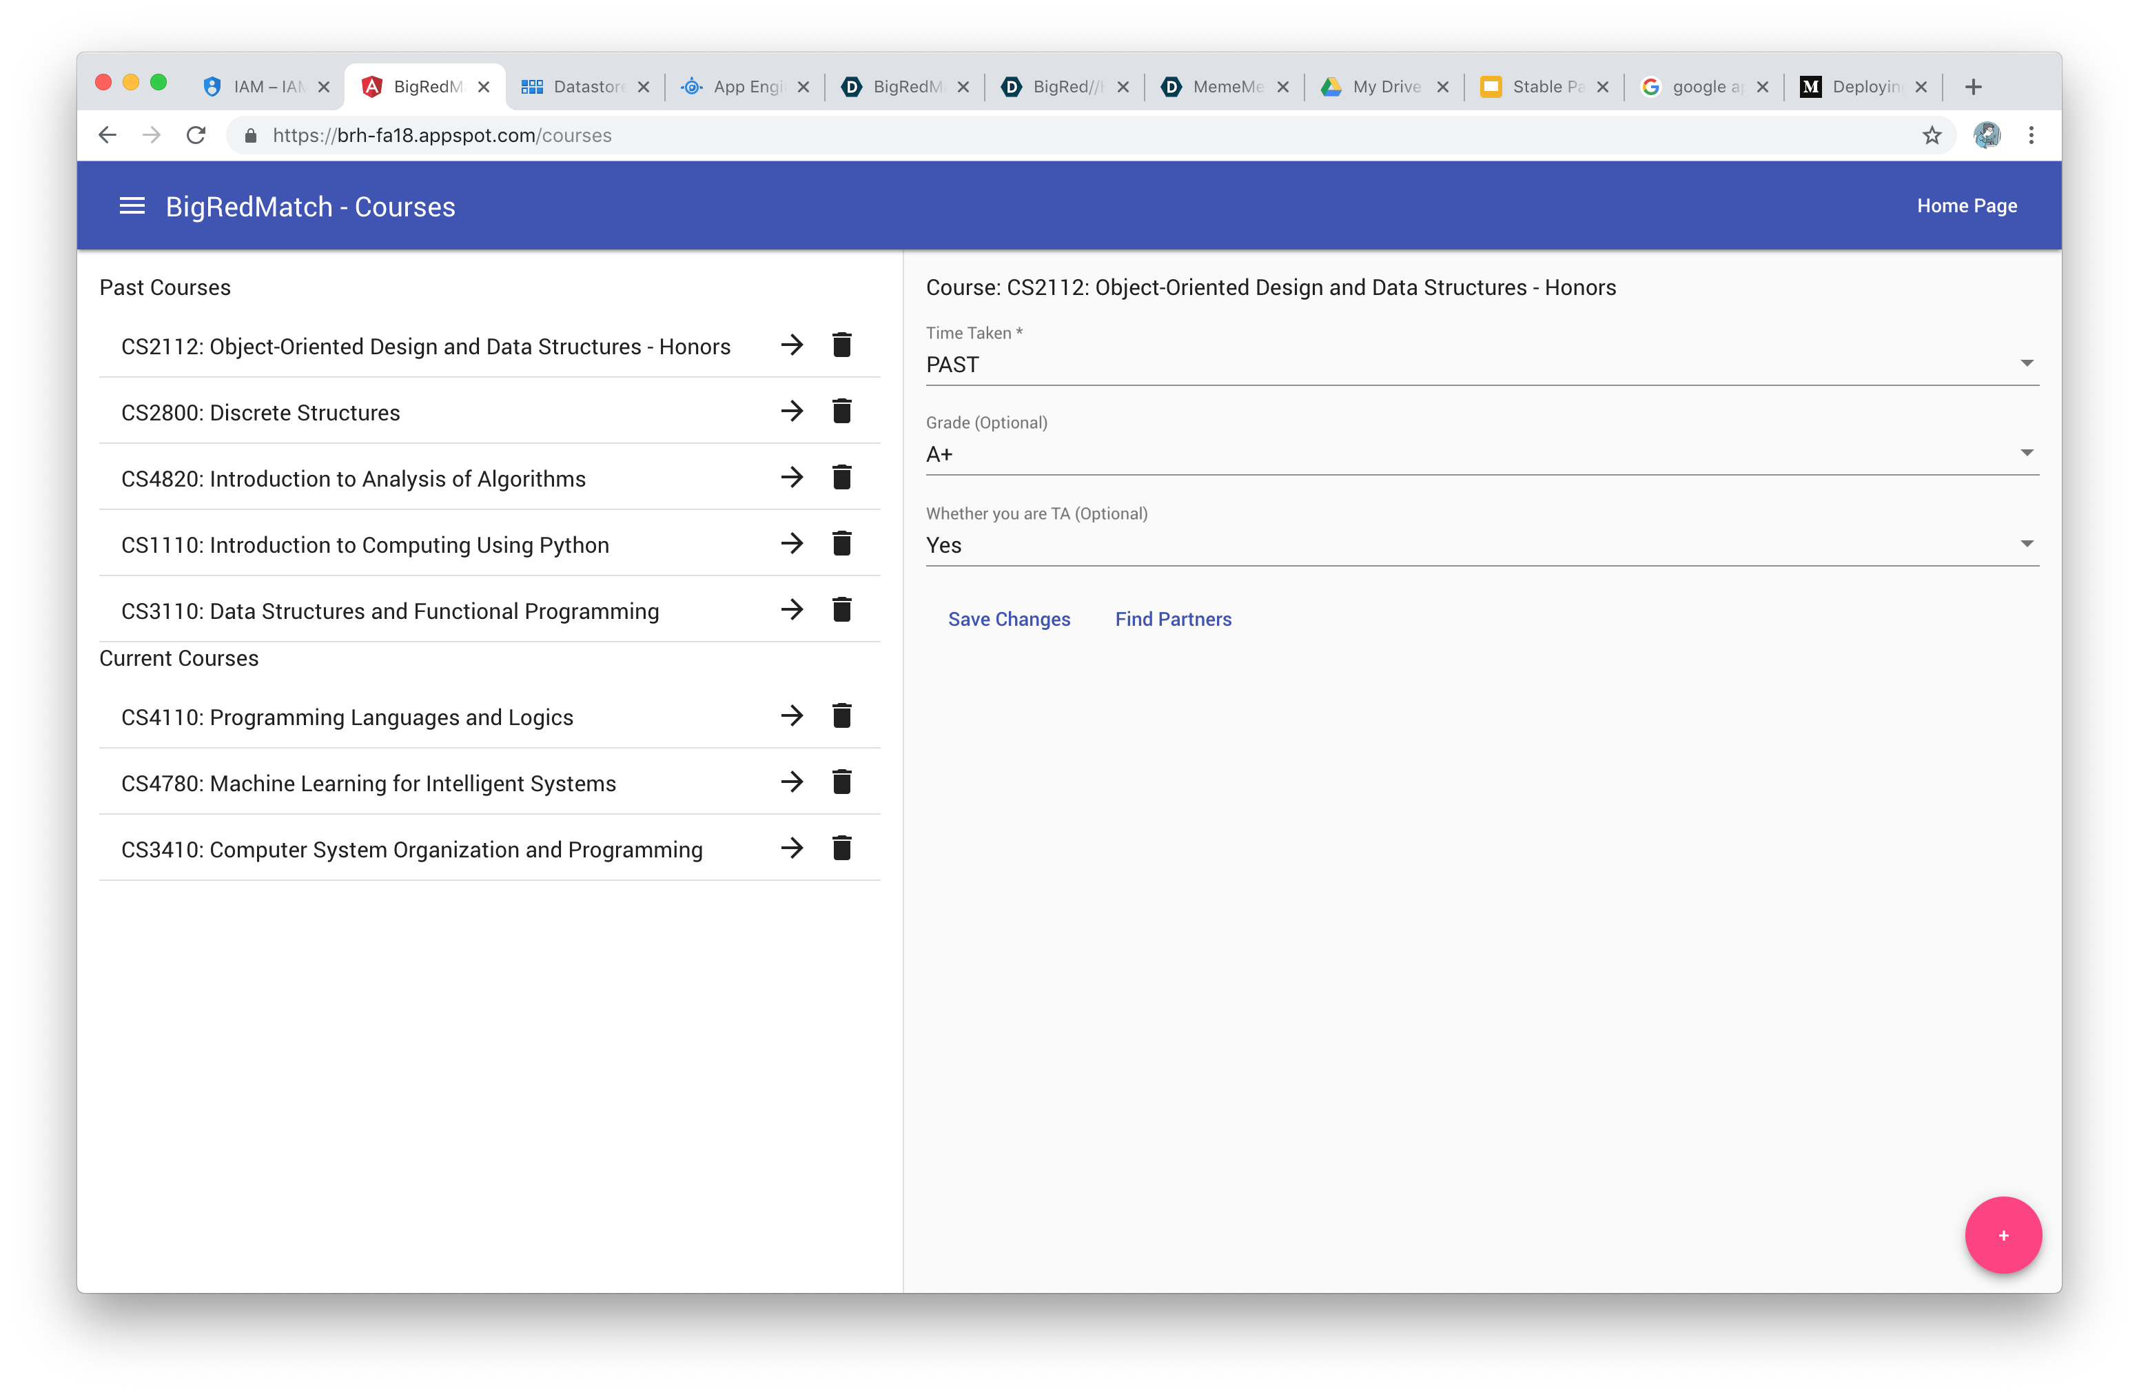Bookmark this page with star icon
2139x1395 pixels.
pos(1932,136)
